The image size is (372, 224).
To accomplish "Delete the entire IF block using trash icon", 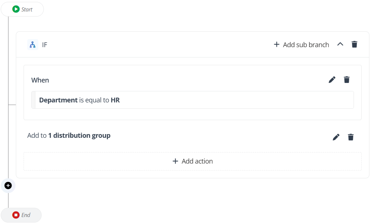I will tap(354, 44).
